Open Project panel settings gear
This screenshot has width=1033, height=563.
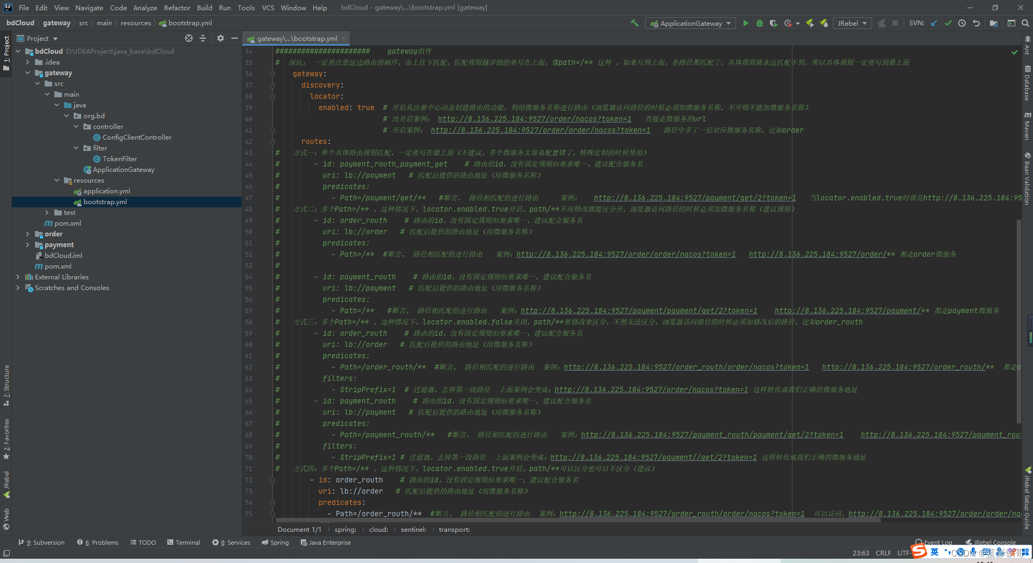click(x=221, y=38)
